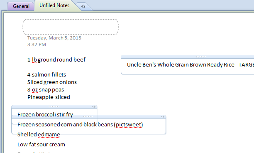Create a new section with the star tab
This screenshot has width=254, height=153.
pos(83,7)
